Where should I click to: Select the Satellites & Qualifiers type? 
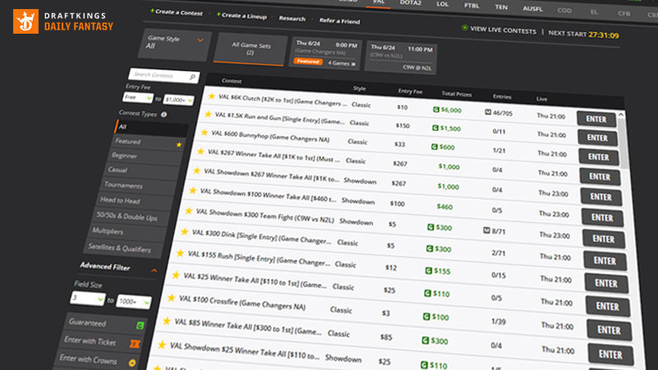click(x=123, y=248)
